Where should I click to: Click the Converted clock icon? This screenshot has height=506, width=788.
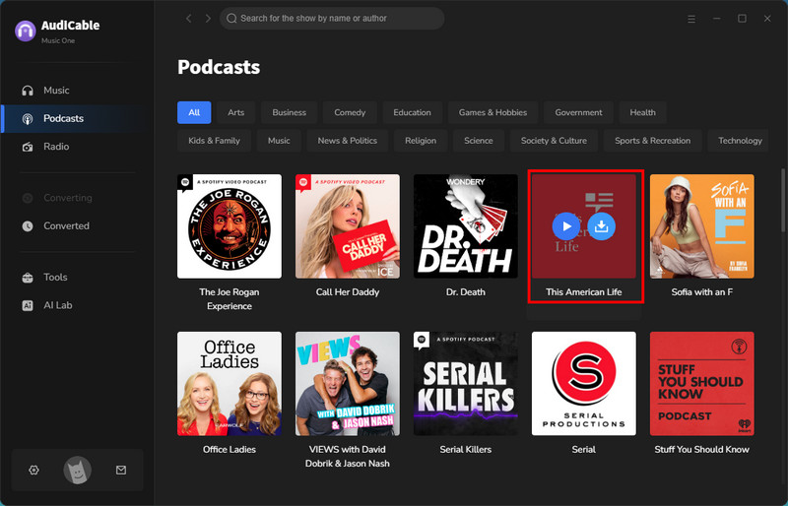pyautogui.click(x=28, y=226)
